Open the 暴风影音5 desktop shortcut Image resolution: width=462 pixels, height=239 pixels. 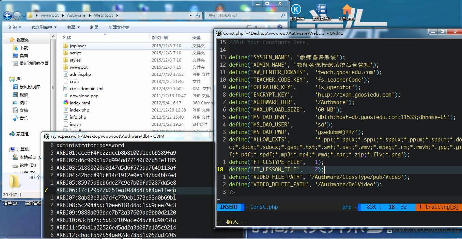point(321,13)
